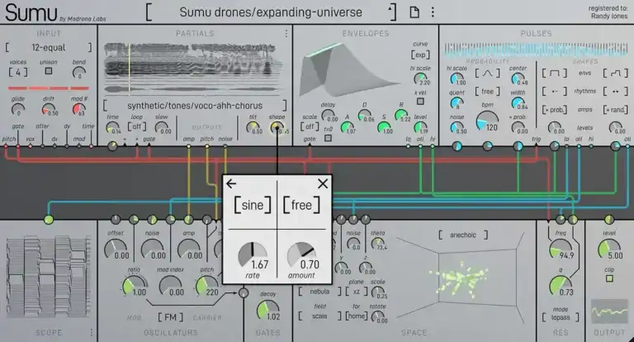Click the partials spectrogram display
The image size is (634, 342).
pyautogui.click(x=193, y=69)
